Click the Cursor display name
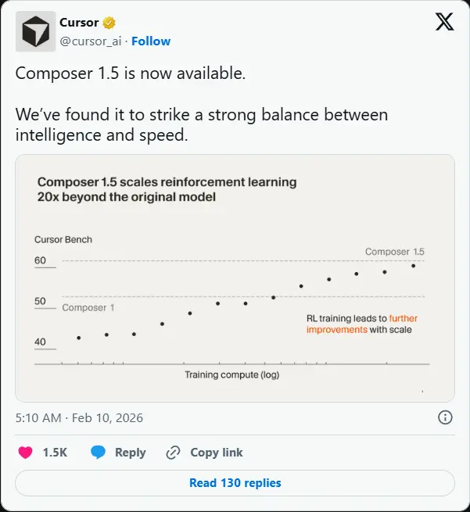The width and height of the screenshot is (470, 512). [79, 23]
